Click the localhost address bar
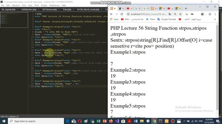222x124 pixels. point(148,14)
